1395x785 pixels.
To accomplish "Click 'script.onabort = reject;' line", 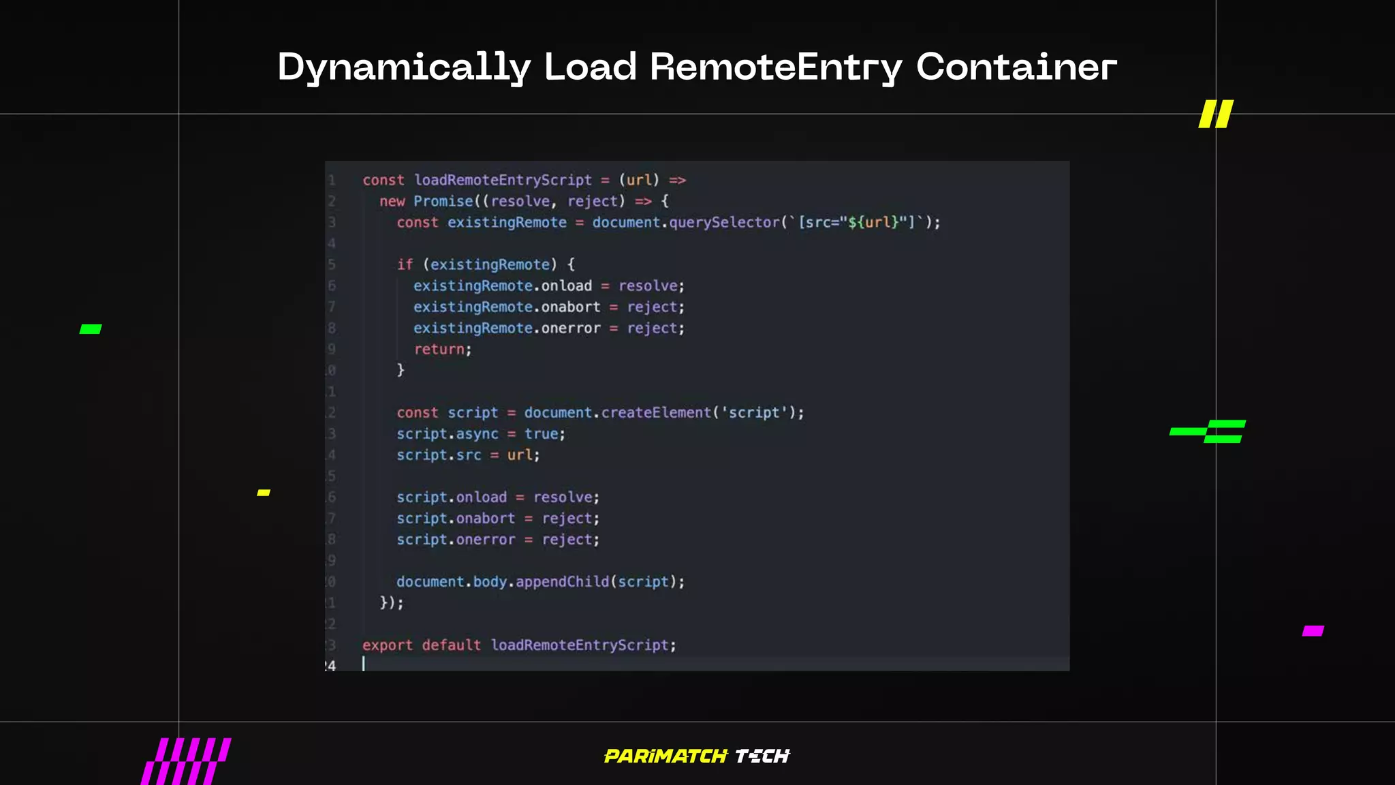I will click(498, 518).
